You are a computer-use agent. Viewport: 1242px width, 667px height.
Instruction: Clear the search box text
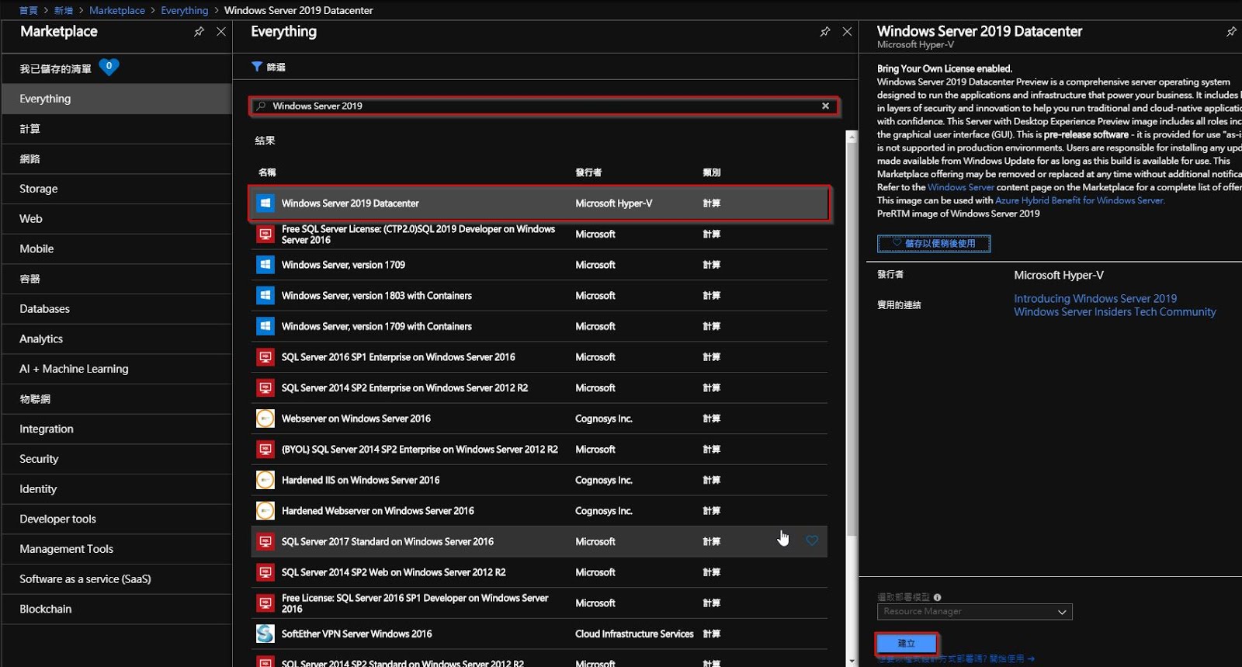825,106
